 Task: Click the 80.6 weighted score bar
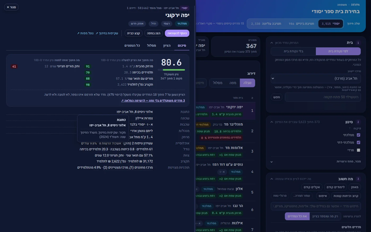click(x=171, y=70)
